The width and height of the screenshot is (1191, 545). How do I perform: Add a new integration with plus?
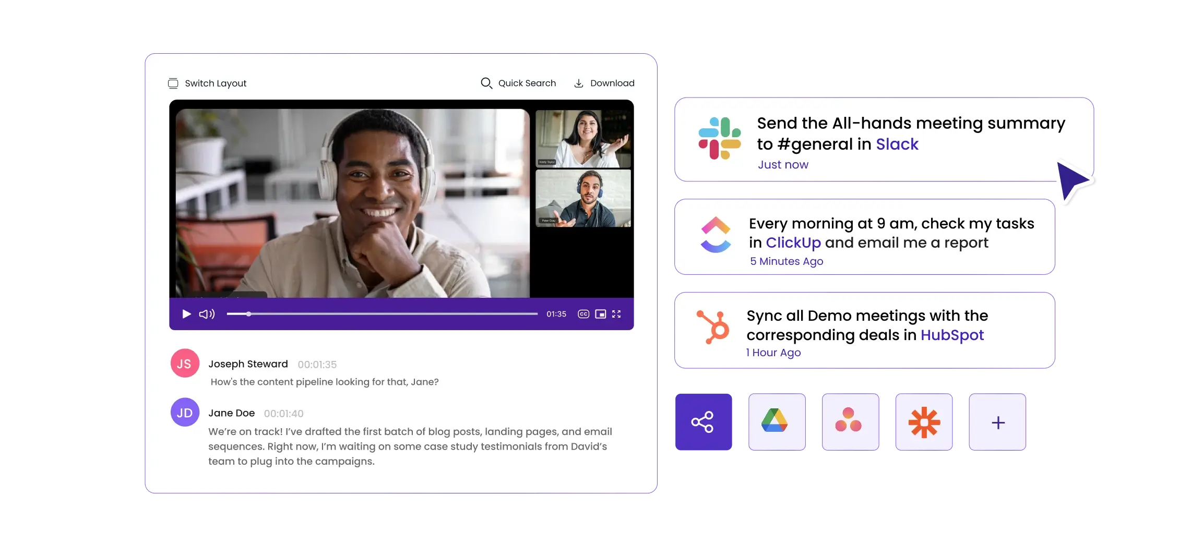pos(997,422)
